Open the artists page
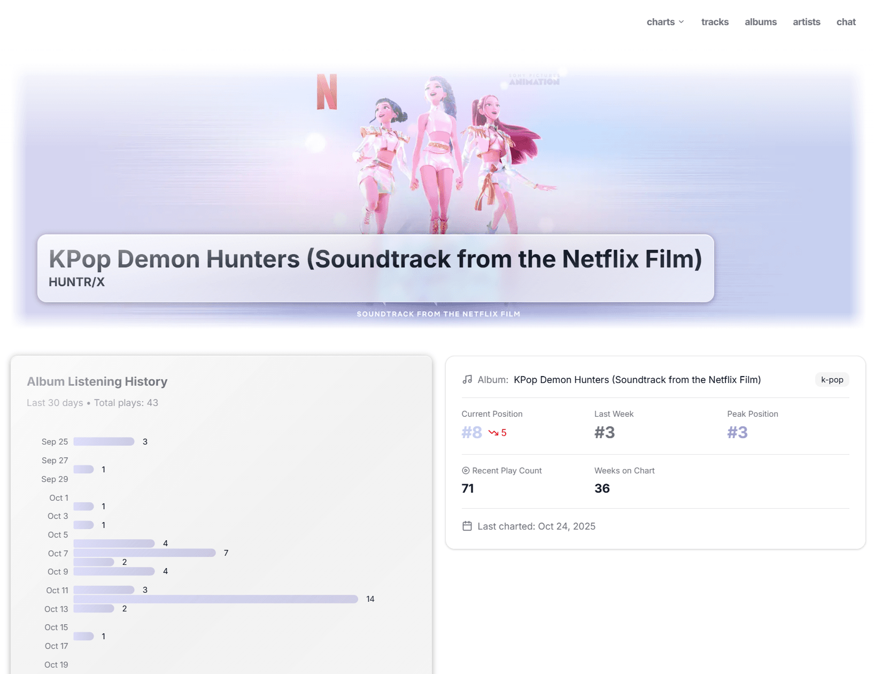This screenshot has width=874, height=674. 806,22
